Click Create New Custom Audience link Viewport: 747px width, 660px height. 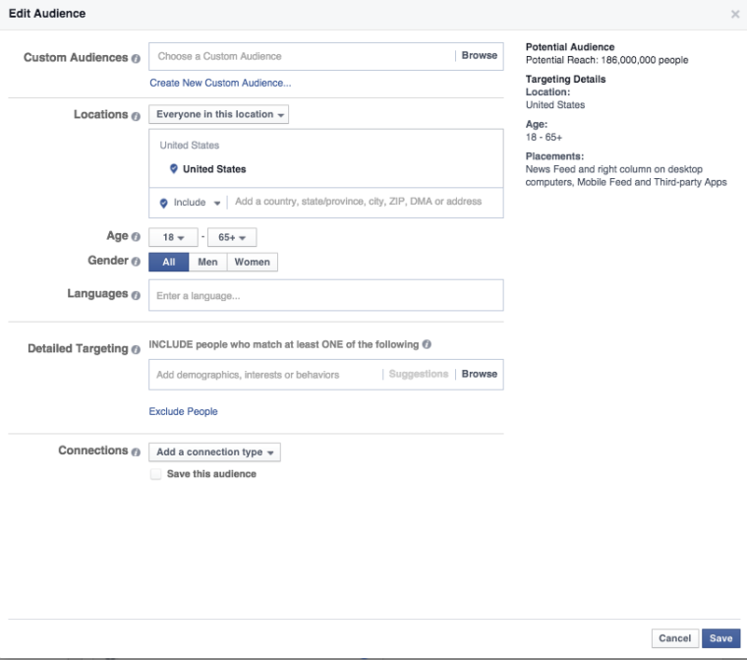coord(220,84)
